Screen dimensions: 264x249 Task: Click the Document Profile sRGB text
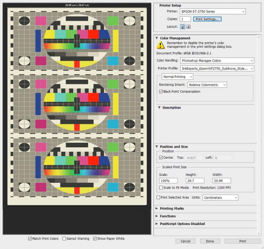(184, 53)
